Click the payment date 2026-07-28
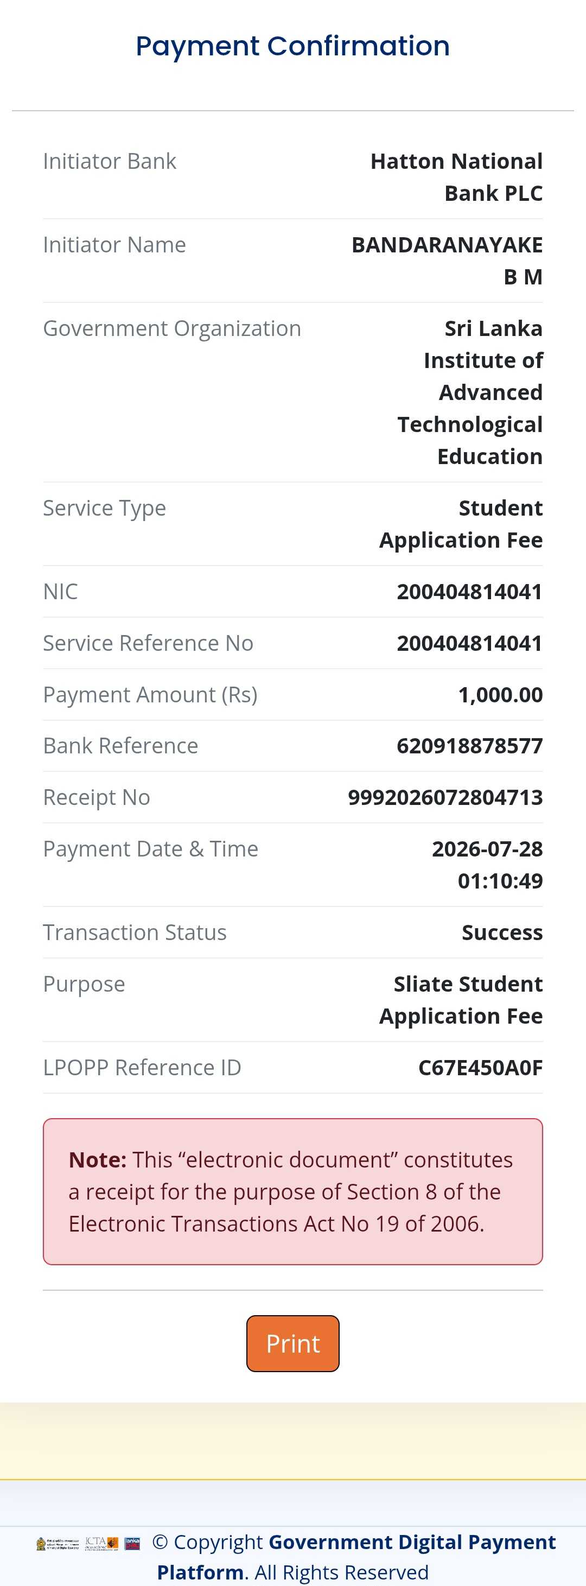This screenshot has height=1586, width=586. [487, 849]
